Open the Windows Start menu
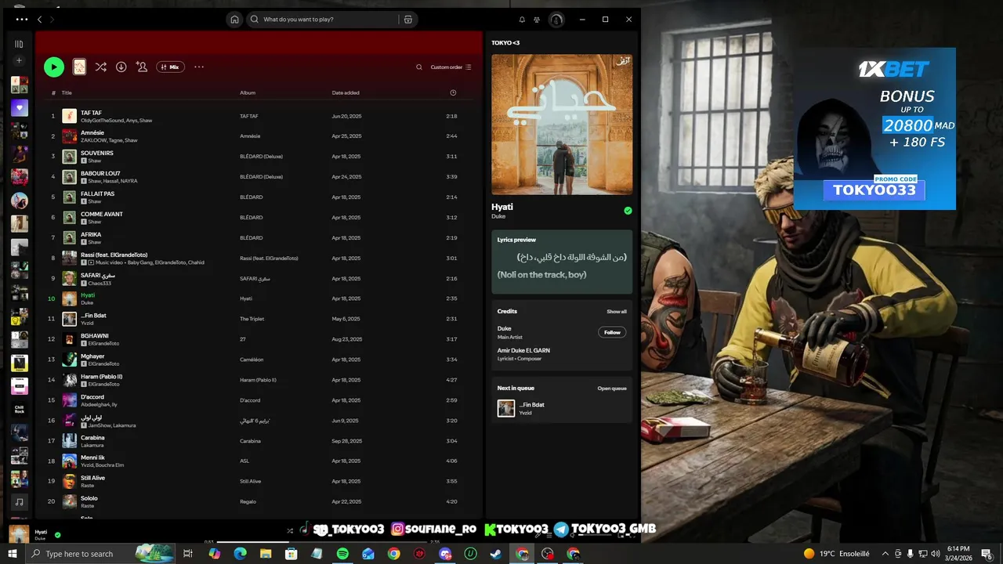The height and width of the screenshot is (564, 1003). tap(13, 554)
